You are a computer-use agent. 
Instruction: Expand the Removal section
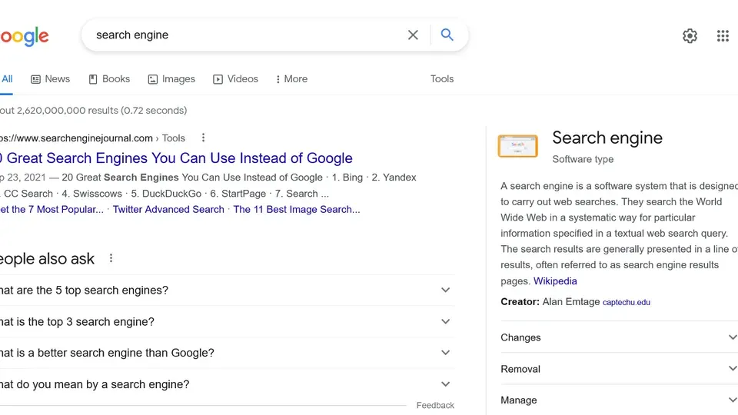(x=618, y=369)
